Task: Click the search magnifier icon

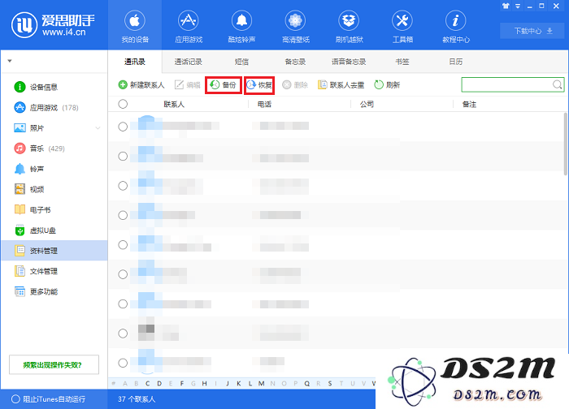Action: click(x=557, y=84)
